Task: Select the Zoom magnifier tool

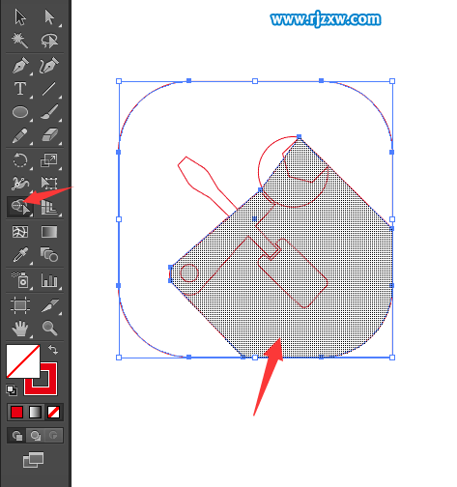Action: coord(50,328)
